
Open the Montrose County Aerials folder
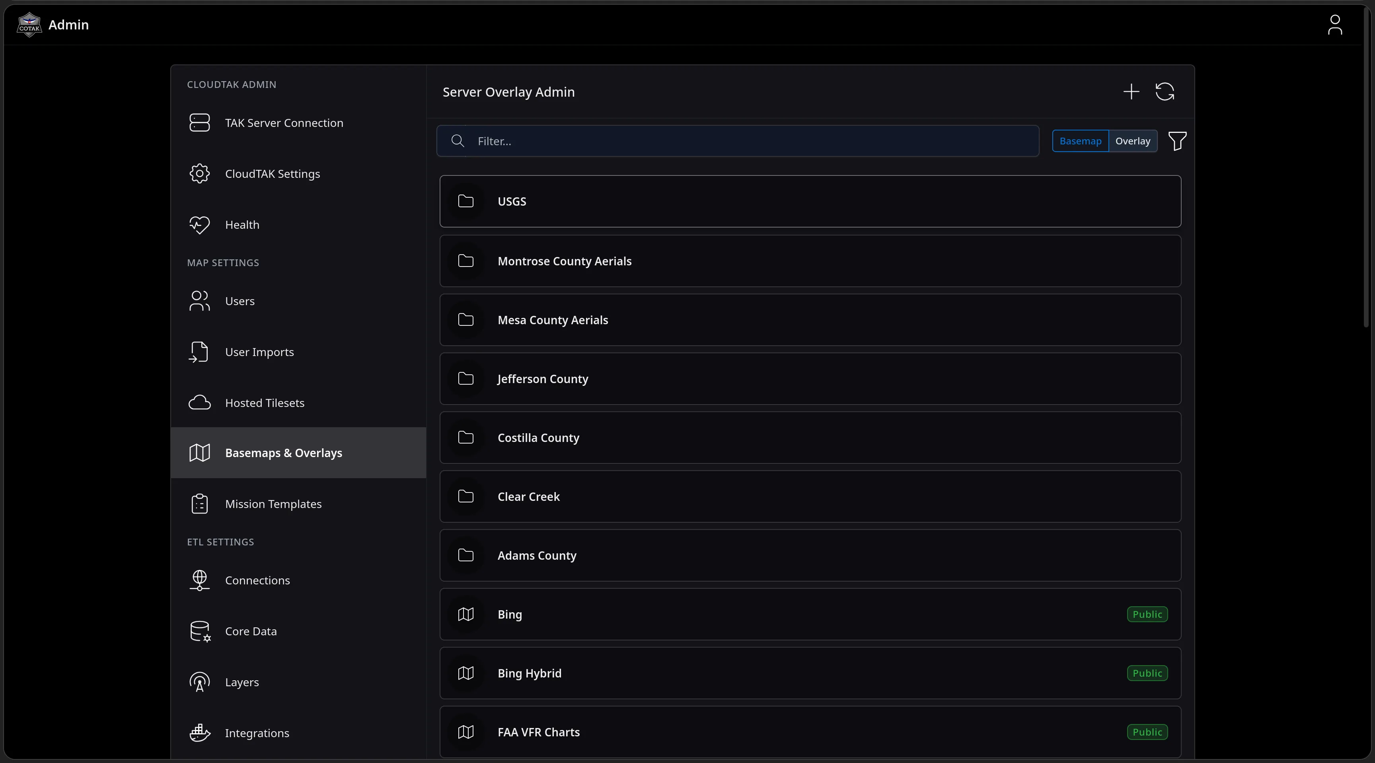tap(810, 261)
